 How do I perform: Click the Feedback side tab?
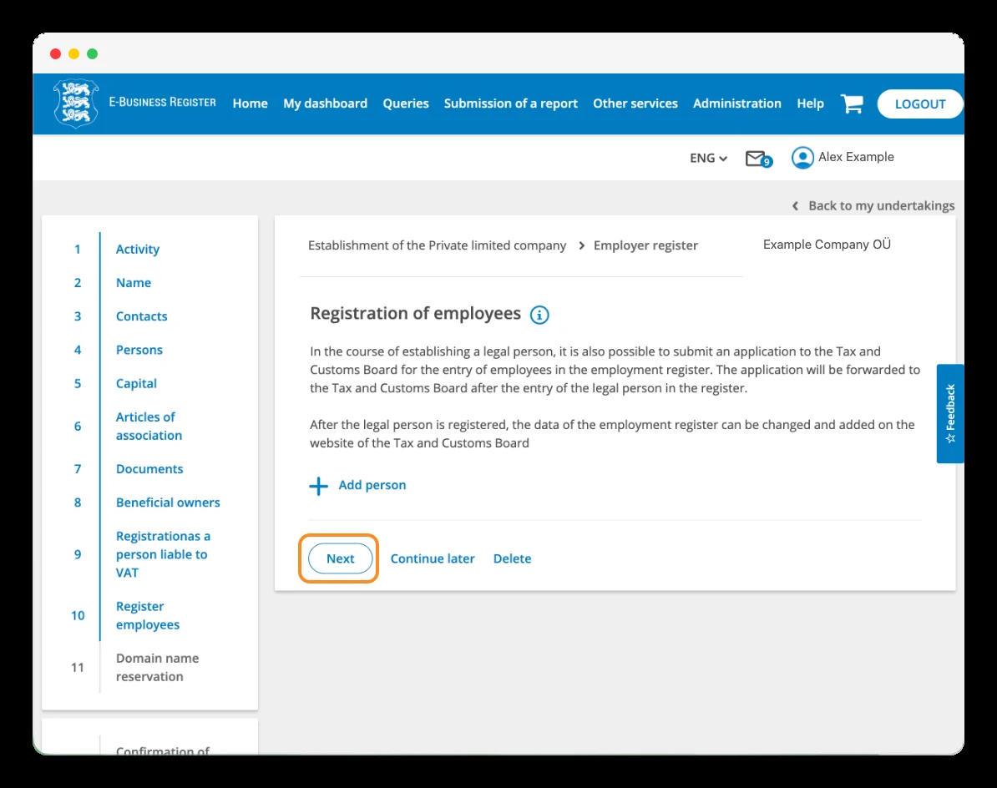coord(950,413)
